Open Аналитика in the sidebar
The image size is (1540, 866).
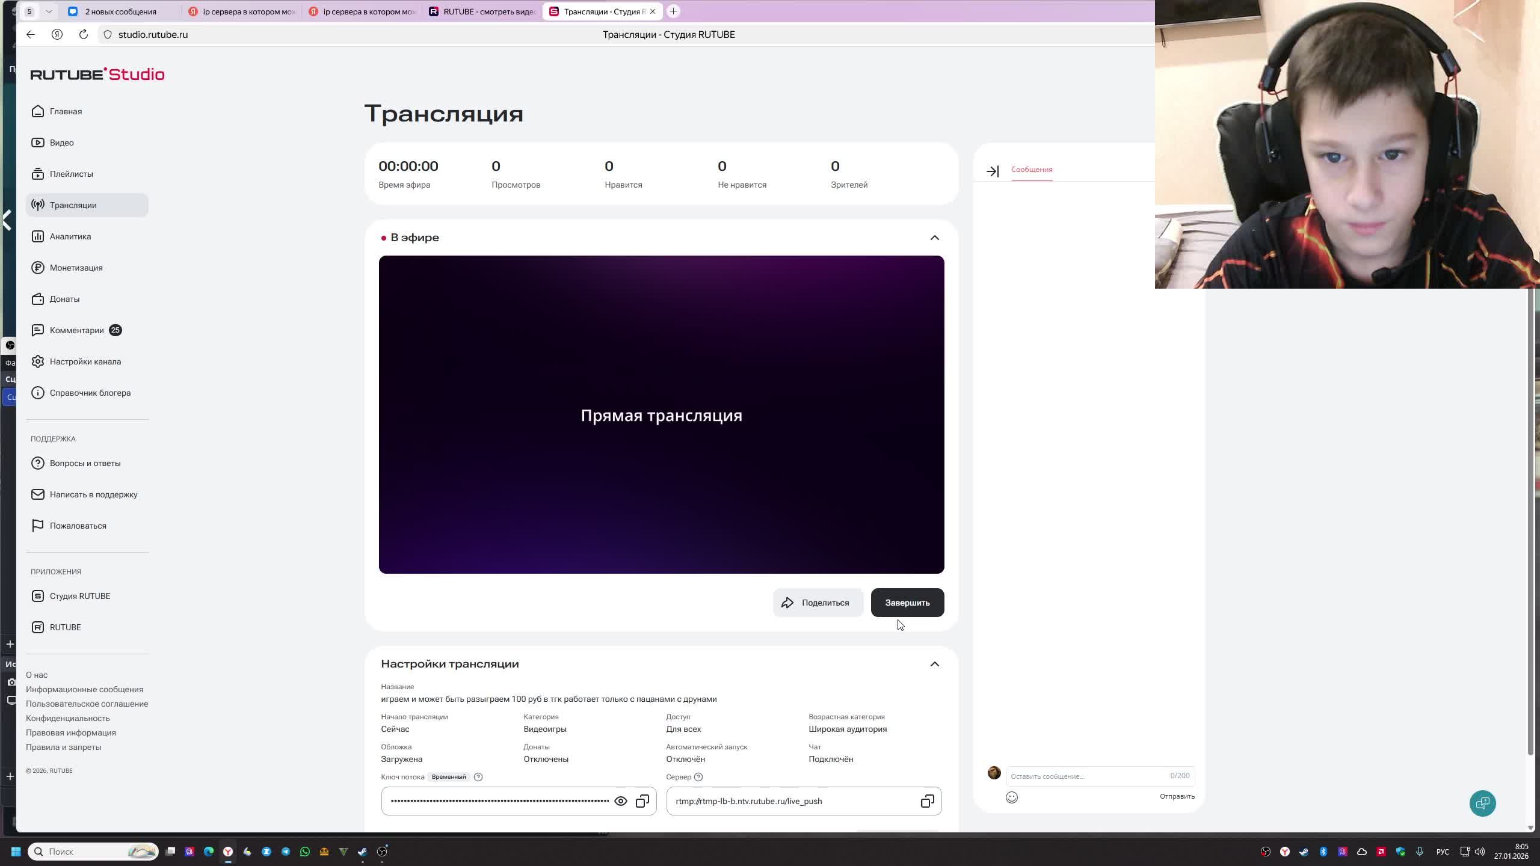click(x=70, y=236)
